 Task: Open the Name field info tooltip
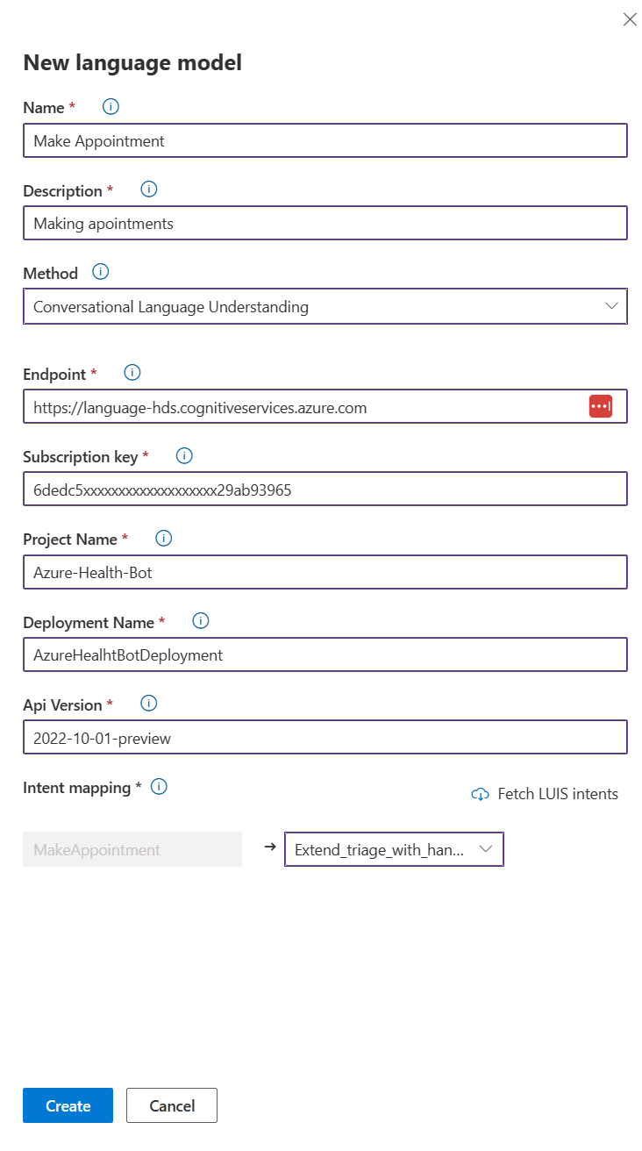(110, 107)
